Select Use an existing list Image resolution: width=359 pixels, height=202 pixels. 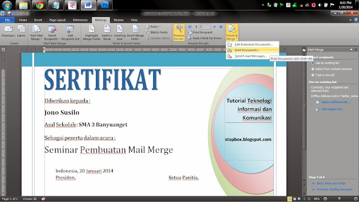pyautogui.click(x=325, y=63)
